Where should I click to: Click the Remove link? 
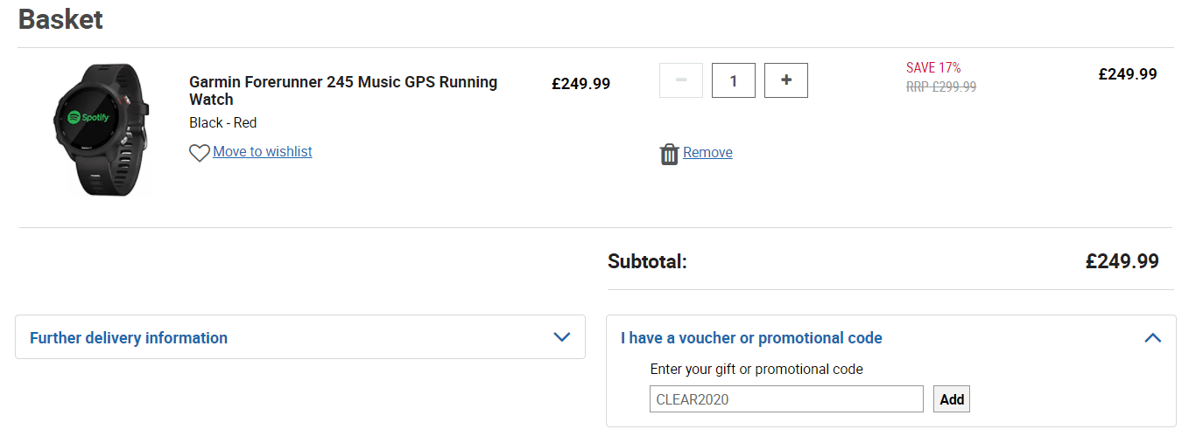(707, 153)
